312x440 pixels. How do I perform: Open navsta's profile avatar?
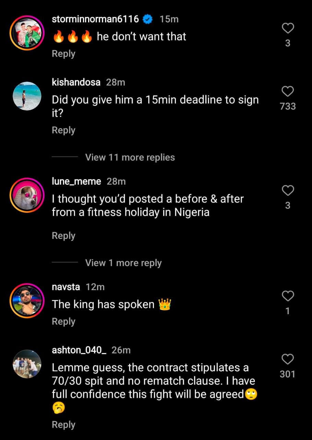pyautogui.click(x=27, y=300)
